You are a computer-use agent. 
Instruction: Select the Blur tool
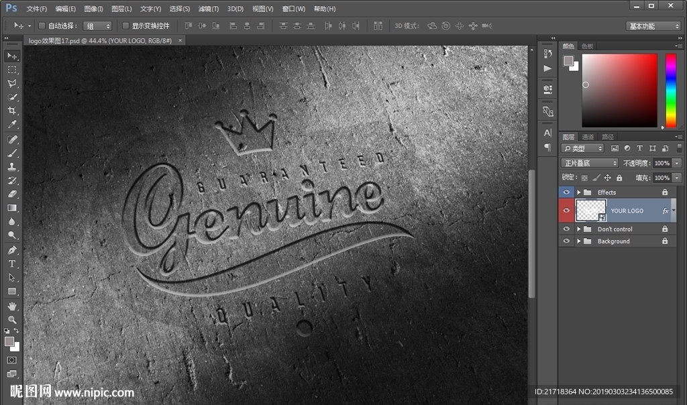(12, 221)
